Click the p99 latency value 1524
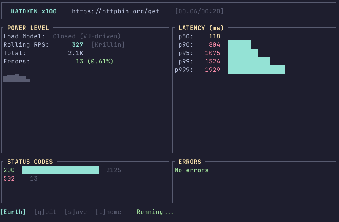The width and height of the screenshot is (339, 222). pyautogui.click(x=212, y=62)
